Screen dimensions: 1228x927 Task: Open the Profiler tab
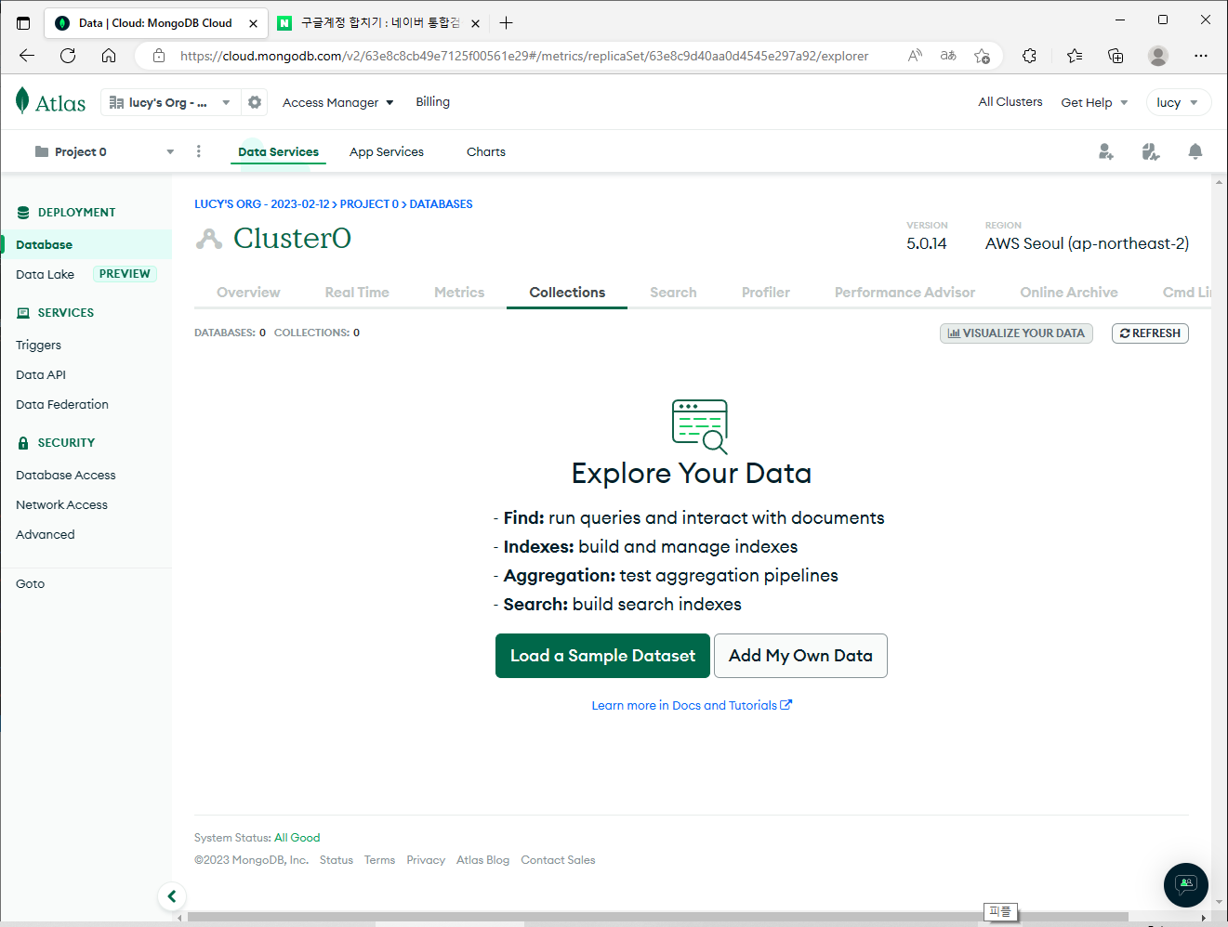click(x=766, y=292)
